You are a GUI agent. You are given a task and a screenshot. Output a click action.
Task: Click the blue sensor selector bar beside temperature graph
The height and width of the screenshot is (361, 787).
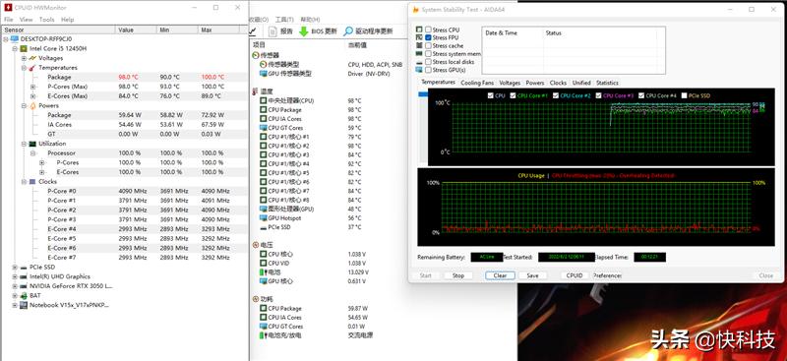423,93
